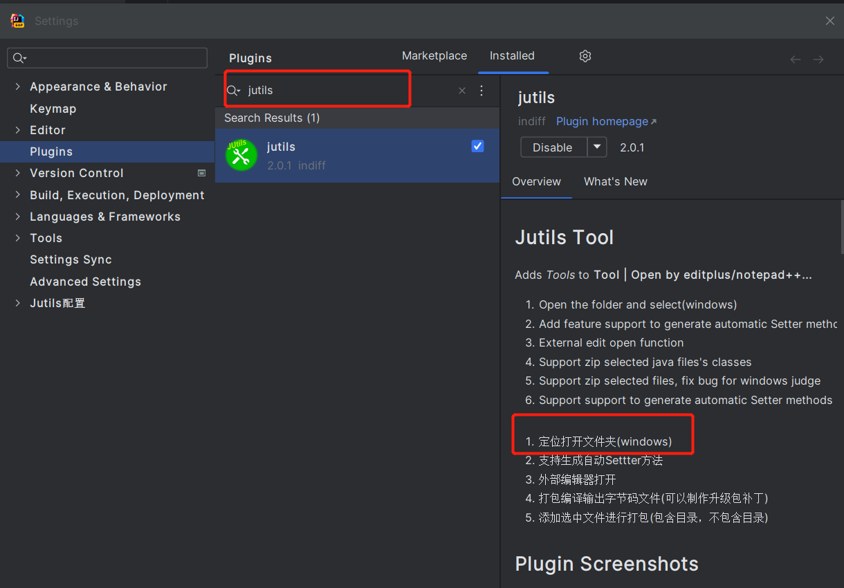Screen dimensions: 844x588
Task: Switch to the Installed tab
Action: (x=512, y=56)
